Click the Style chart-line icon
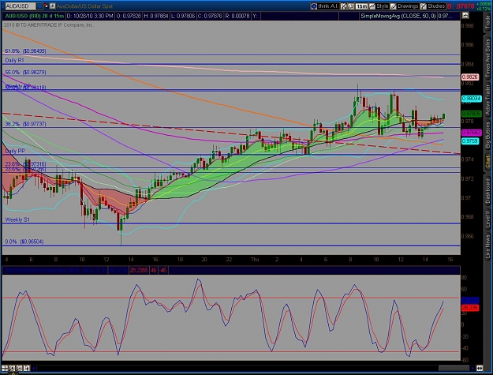This screenshot has width=493, height=375. click(x=372, y=6)
